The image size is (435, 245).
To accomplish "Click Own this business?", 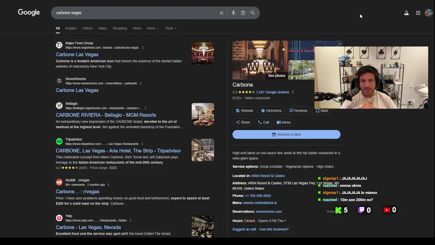I will pos(274,229).
